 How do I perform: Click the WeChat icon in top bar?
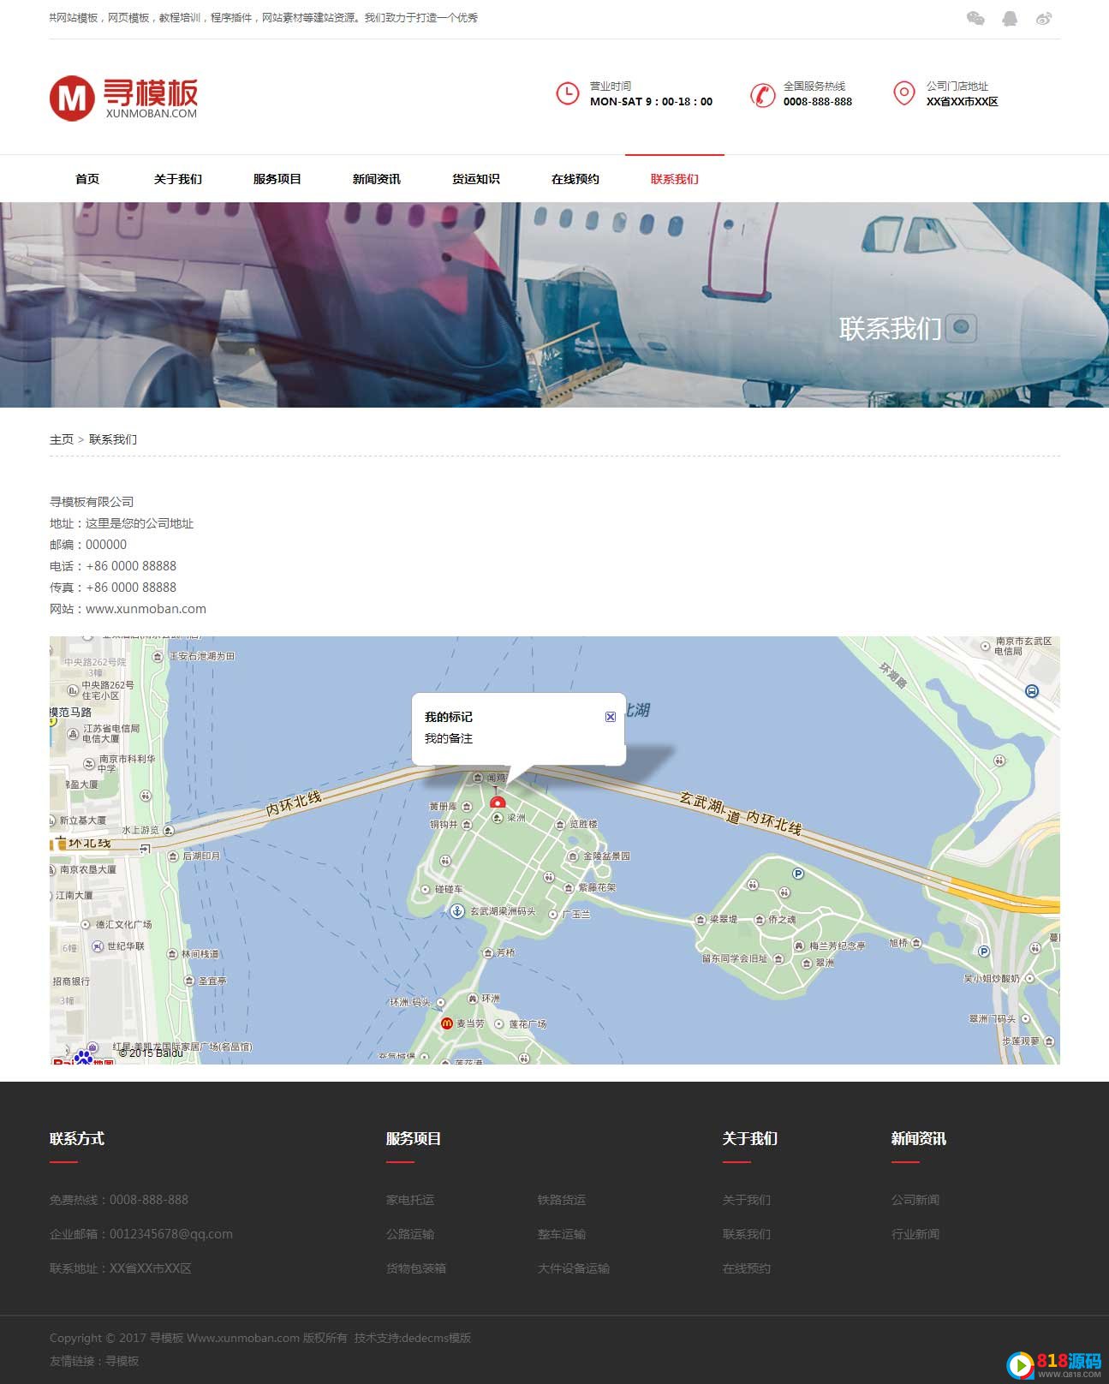tap(975, 19)
